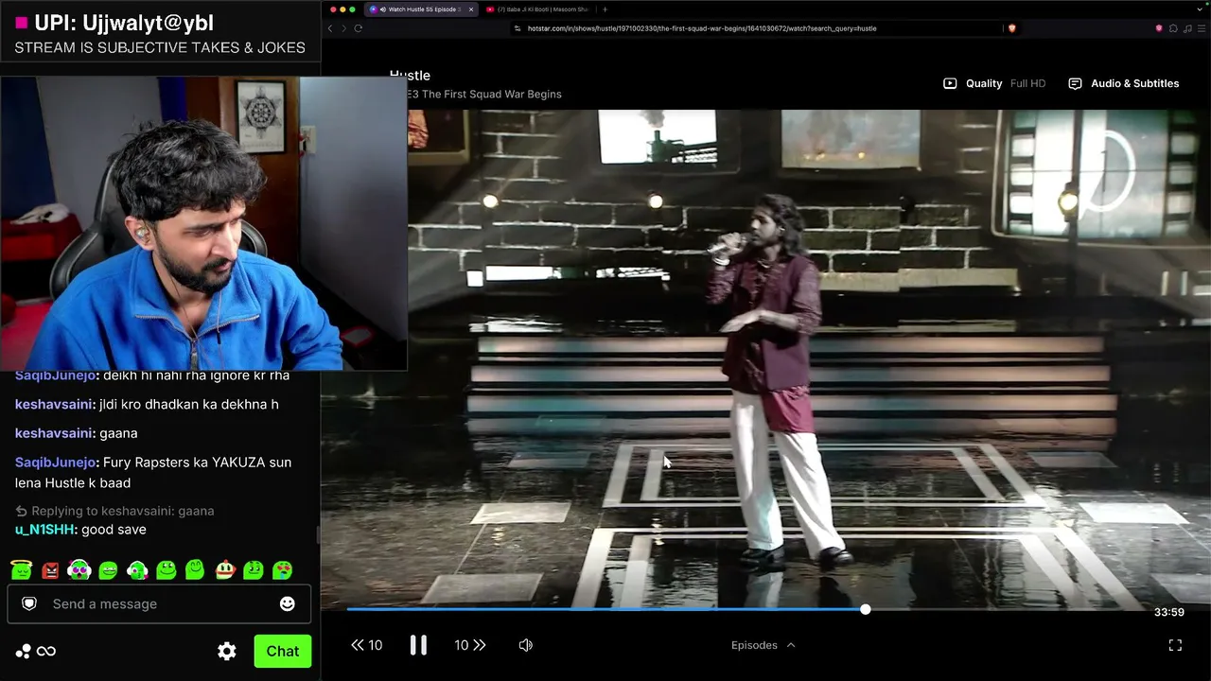Send the winking kiss headphones emote
Image resolution: width=1211 pixels, height=681 pixels.
click(x=137, y=570)
